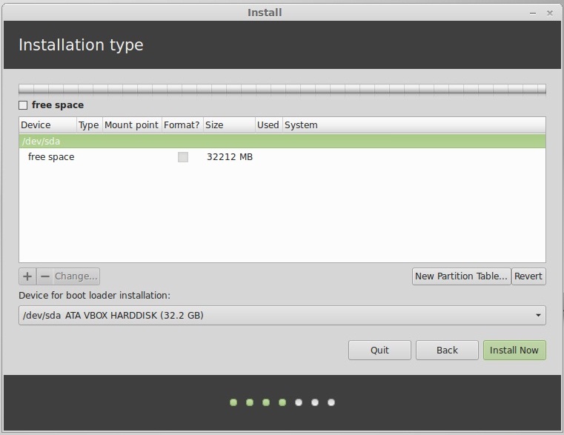564x435 pixels.
Task: Click New Partition Table... button
Action: pyautogui.click(x=461, y=276)
